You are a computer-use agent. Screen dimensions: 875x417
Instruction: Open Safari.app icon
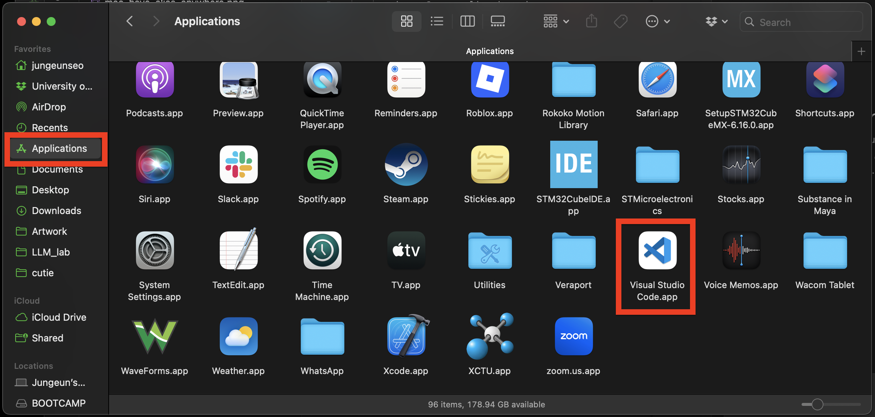click(x=657, y=79)
